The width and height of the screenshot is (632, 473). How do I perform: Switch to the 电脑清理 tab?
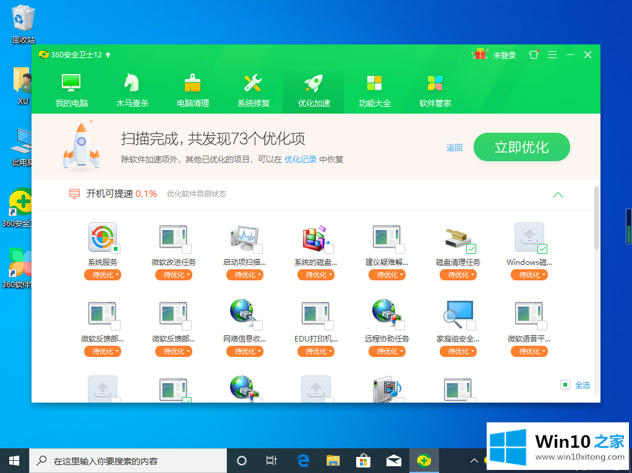[x=193, y=91]
